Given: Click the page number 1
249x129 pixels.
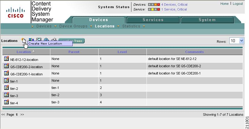Looking at the screenshot, I should [x=17, y=115].
